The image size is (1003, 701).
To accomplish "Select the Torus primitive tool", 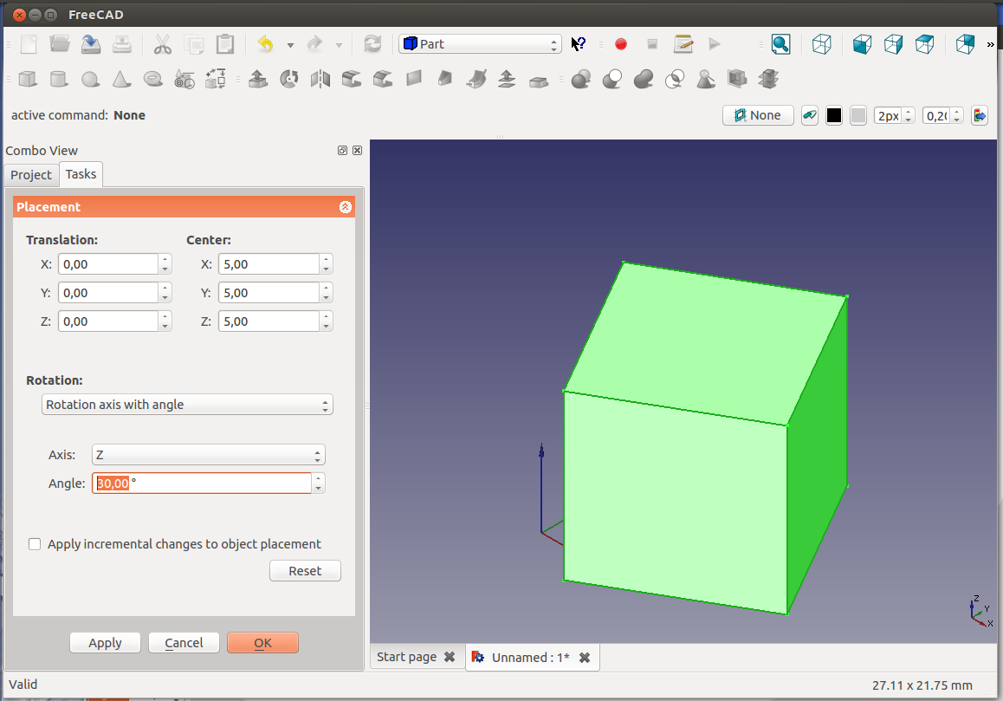I will pyautogui.click(x=153, y=80).
